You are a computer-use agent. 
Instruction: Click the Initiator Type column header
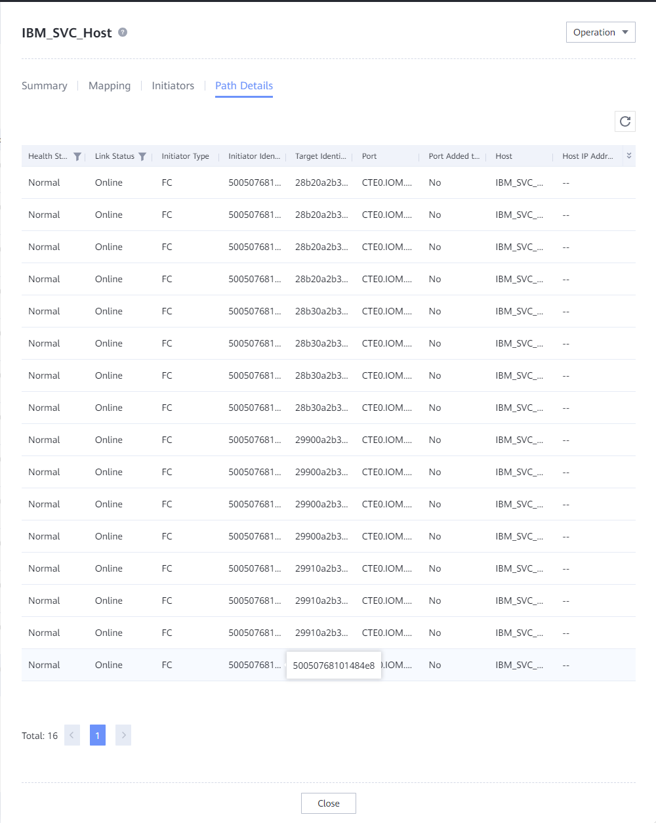(x=186, y=156)
